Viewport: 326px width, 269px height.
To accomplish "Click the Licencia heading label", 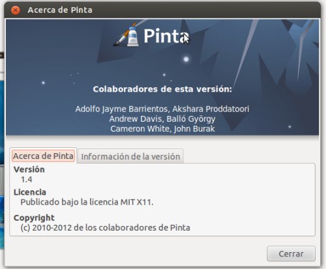I will tap(30, 192).
